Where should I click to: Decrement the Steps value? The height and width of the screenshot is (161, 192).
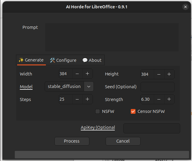pyautogui.click(x=77, y=99)
